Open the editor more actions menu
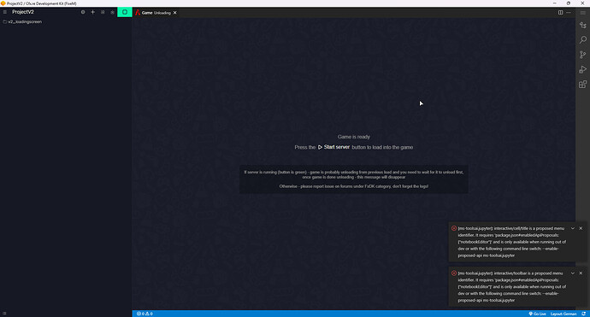Viewport: 590px width, 317px height. tap(569, 13)
